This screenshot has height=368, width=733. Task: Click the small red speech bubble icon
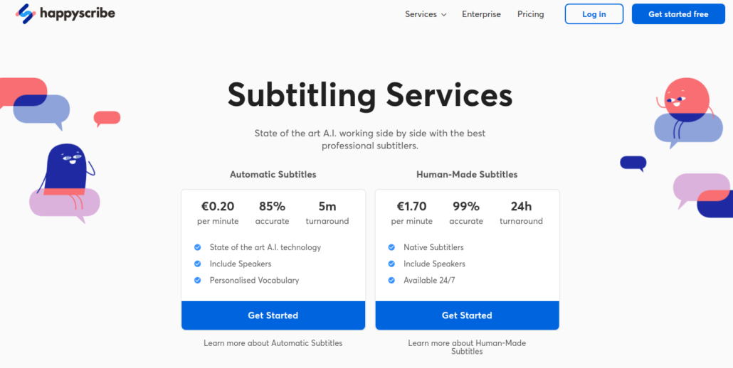tap(107, 119)
